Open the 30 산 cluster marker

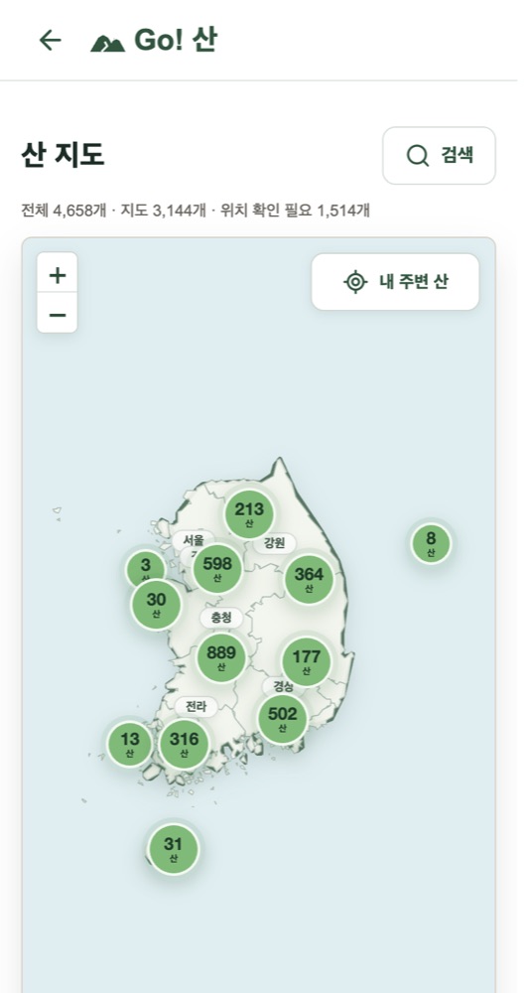156,604
